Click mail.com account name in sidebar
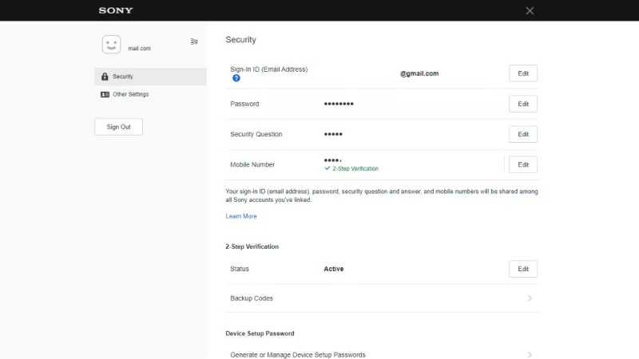The width and height of the screenshot is (639, 359). [x=139, y=49]
